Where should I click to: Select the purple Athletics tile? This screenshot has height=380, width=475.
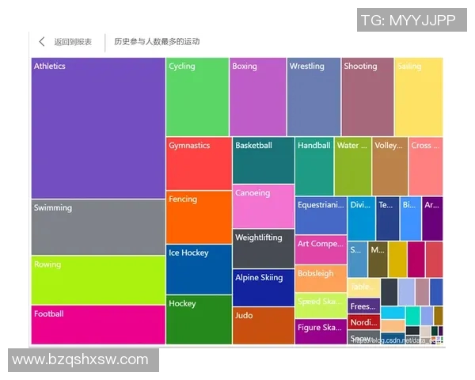pyautogui.click(x=98, y=128)
